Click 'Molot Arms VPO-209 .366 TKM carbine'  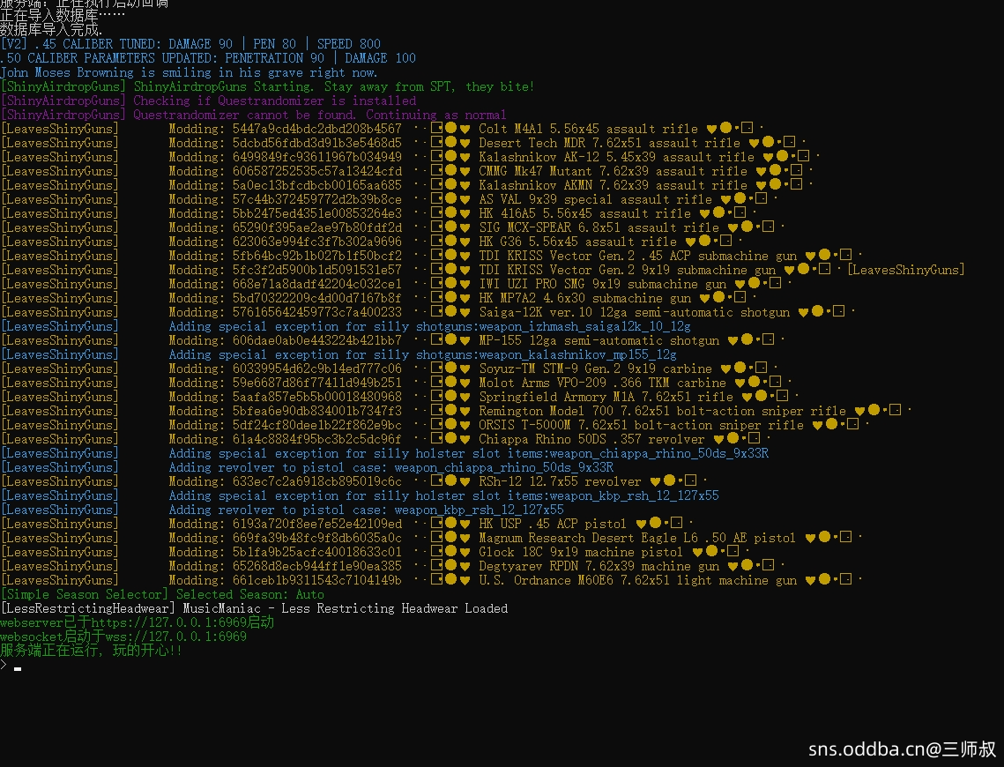(x=603, y=383)
